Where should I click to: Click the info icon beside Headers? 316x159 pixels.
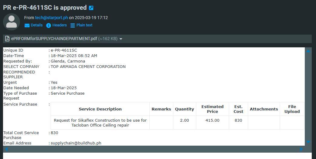(48, 25)
